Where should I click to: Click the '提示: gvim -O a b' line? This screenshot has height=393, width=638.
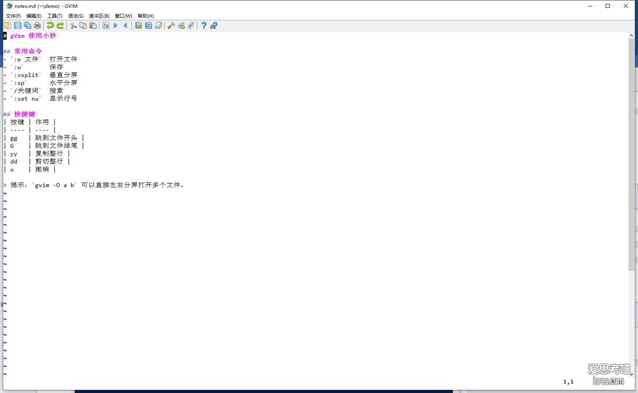94,185
